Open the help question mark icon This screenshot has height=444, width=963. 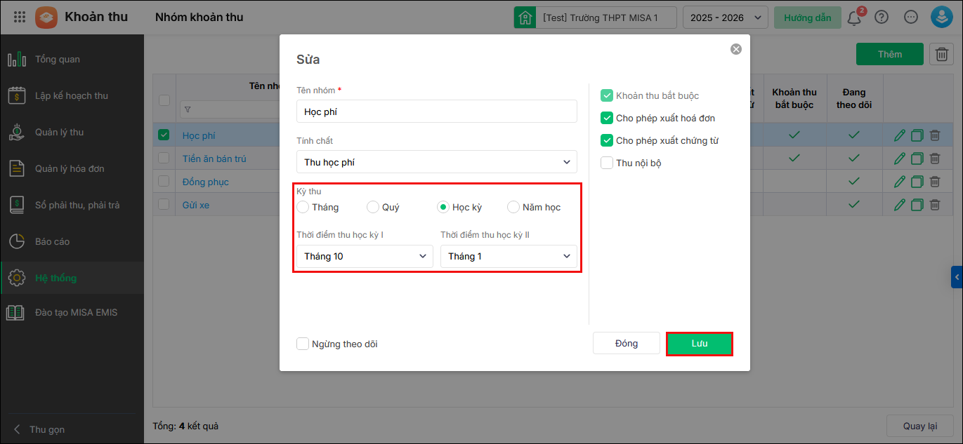(882, 18)
